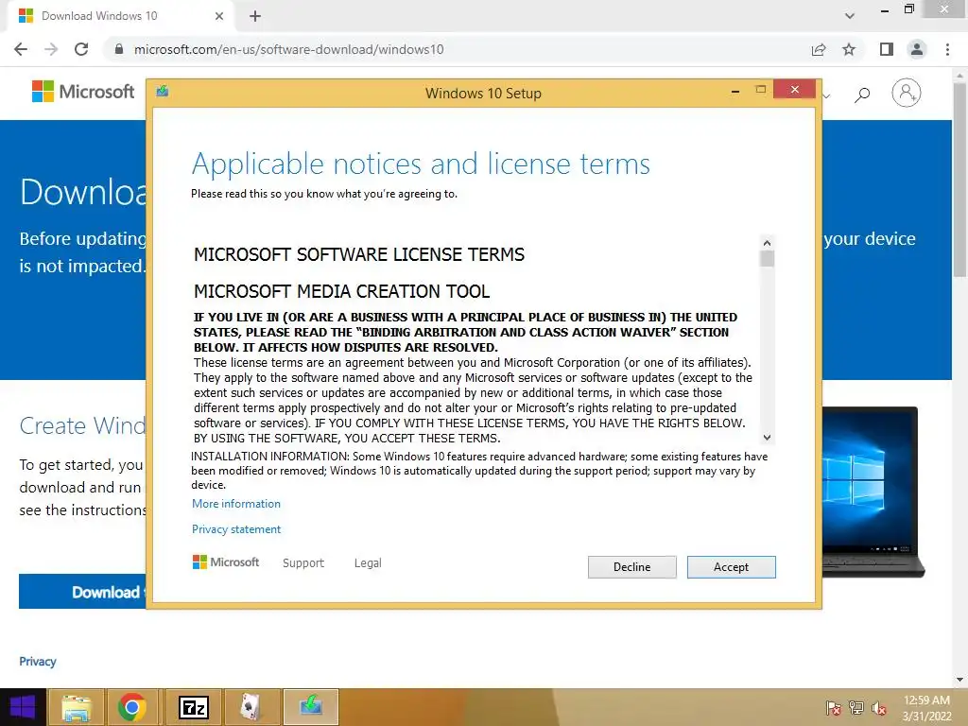968x726 pixels.
Task: Open 7-Zip from taskbar
Action: coord(193,707)
